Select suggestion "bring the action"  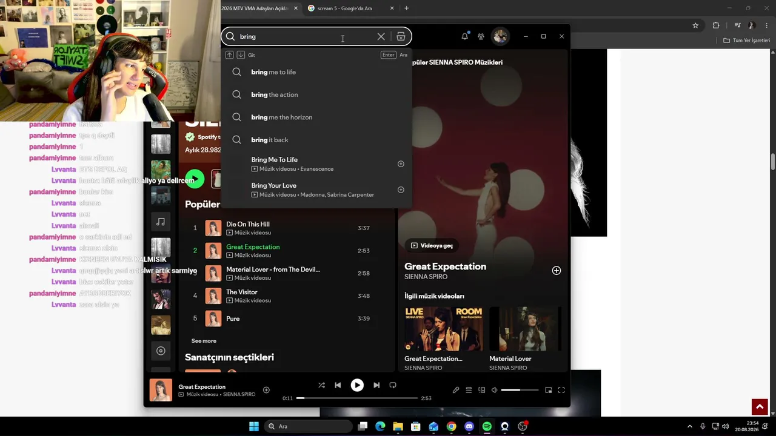(x=316, y=94)
